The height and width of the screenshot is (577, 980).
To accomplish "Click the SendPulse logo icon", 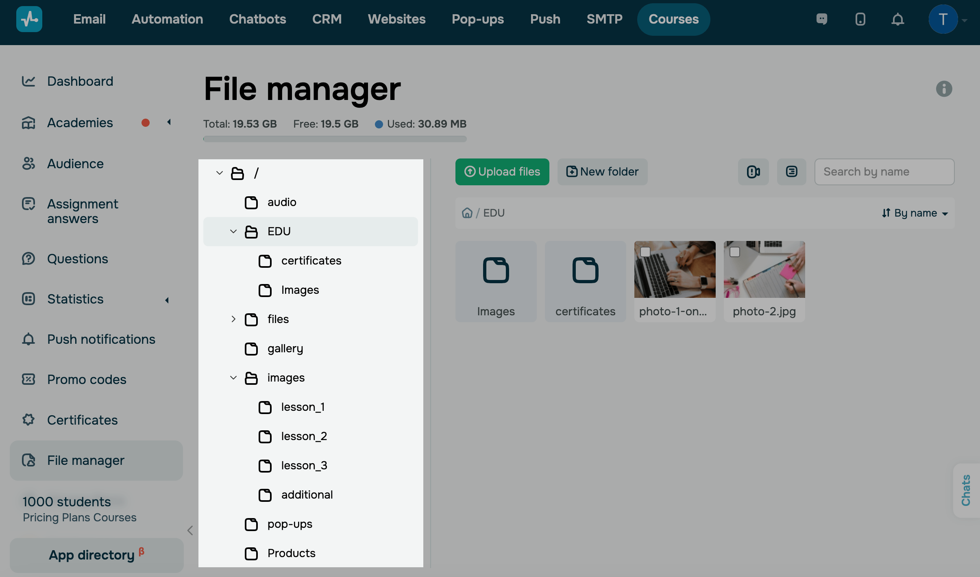I will [x=29, y=19].
